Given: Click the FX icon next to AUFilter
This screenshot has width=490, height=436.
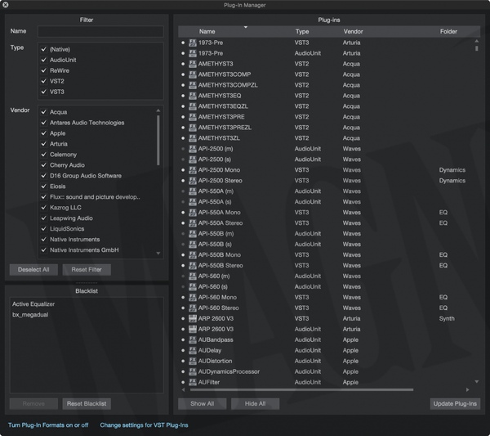Looking at the screenshot, I should (193, 382).
